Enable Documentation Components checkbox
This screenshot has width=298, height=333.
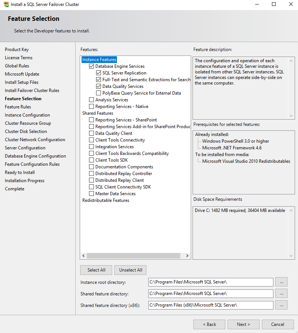[x=91, y=167]
